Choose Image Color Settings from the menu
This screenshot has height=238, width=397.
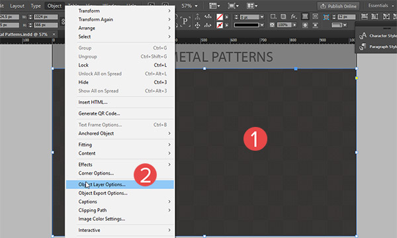(120, 219)
